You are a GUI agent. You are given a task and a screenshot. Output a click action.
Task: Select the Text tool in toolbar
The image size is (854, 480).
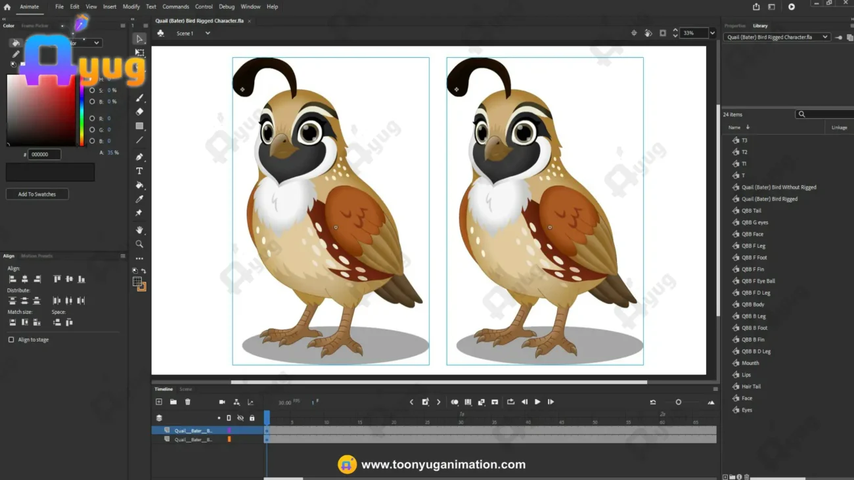click(x=139, y=171)
